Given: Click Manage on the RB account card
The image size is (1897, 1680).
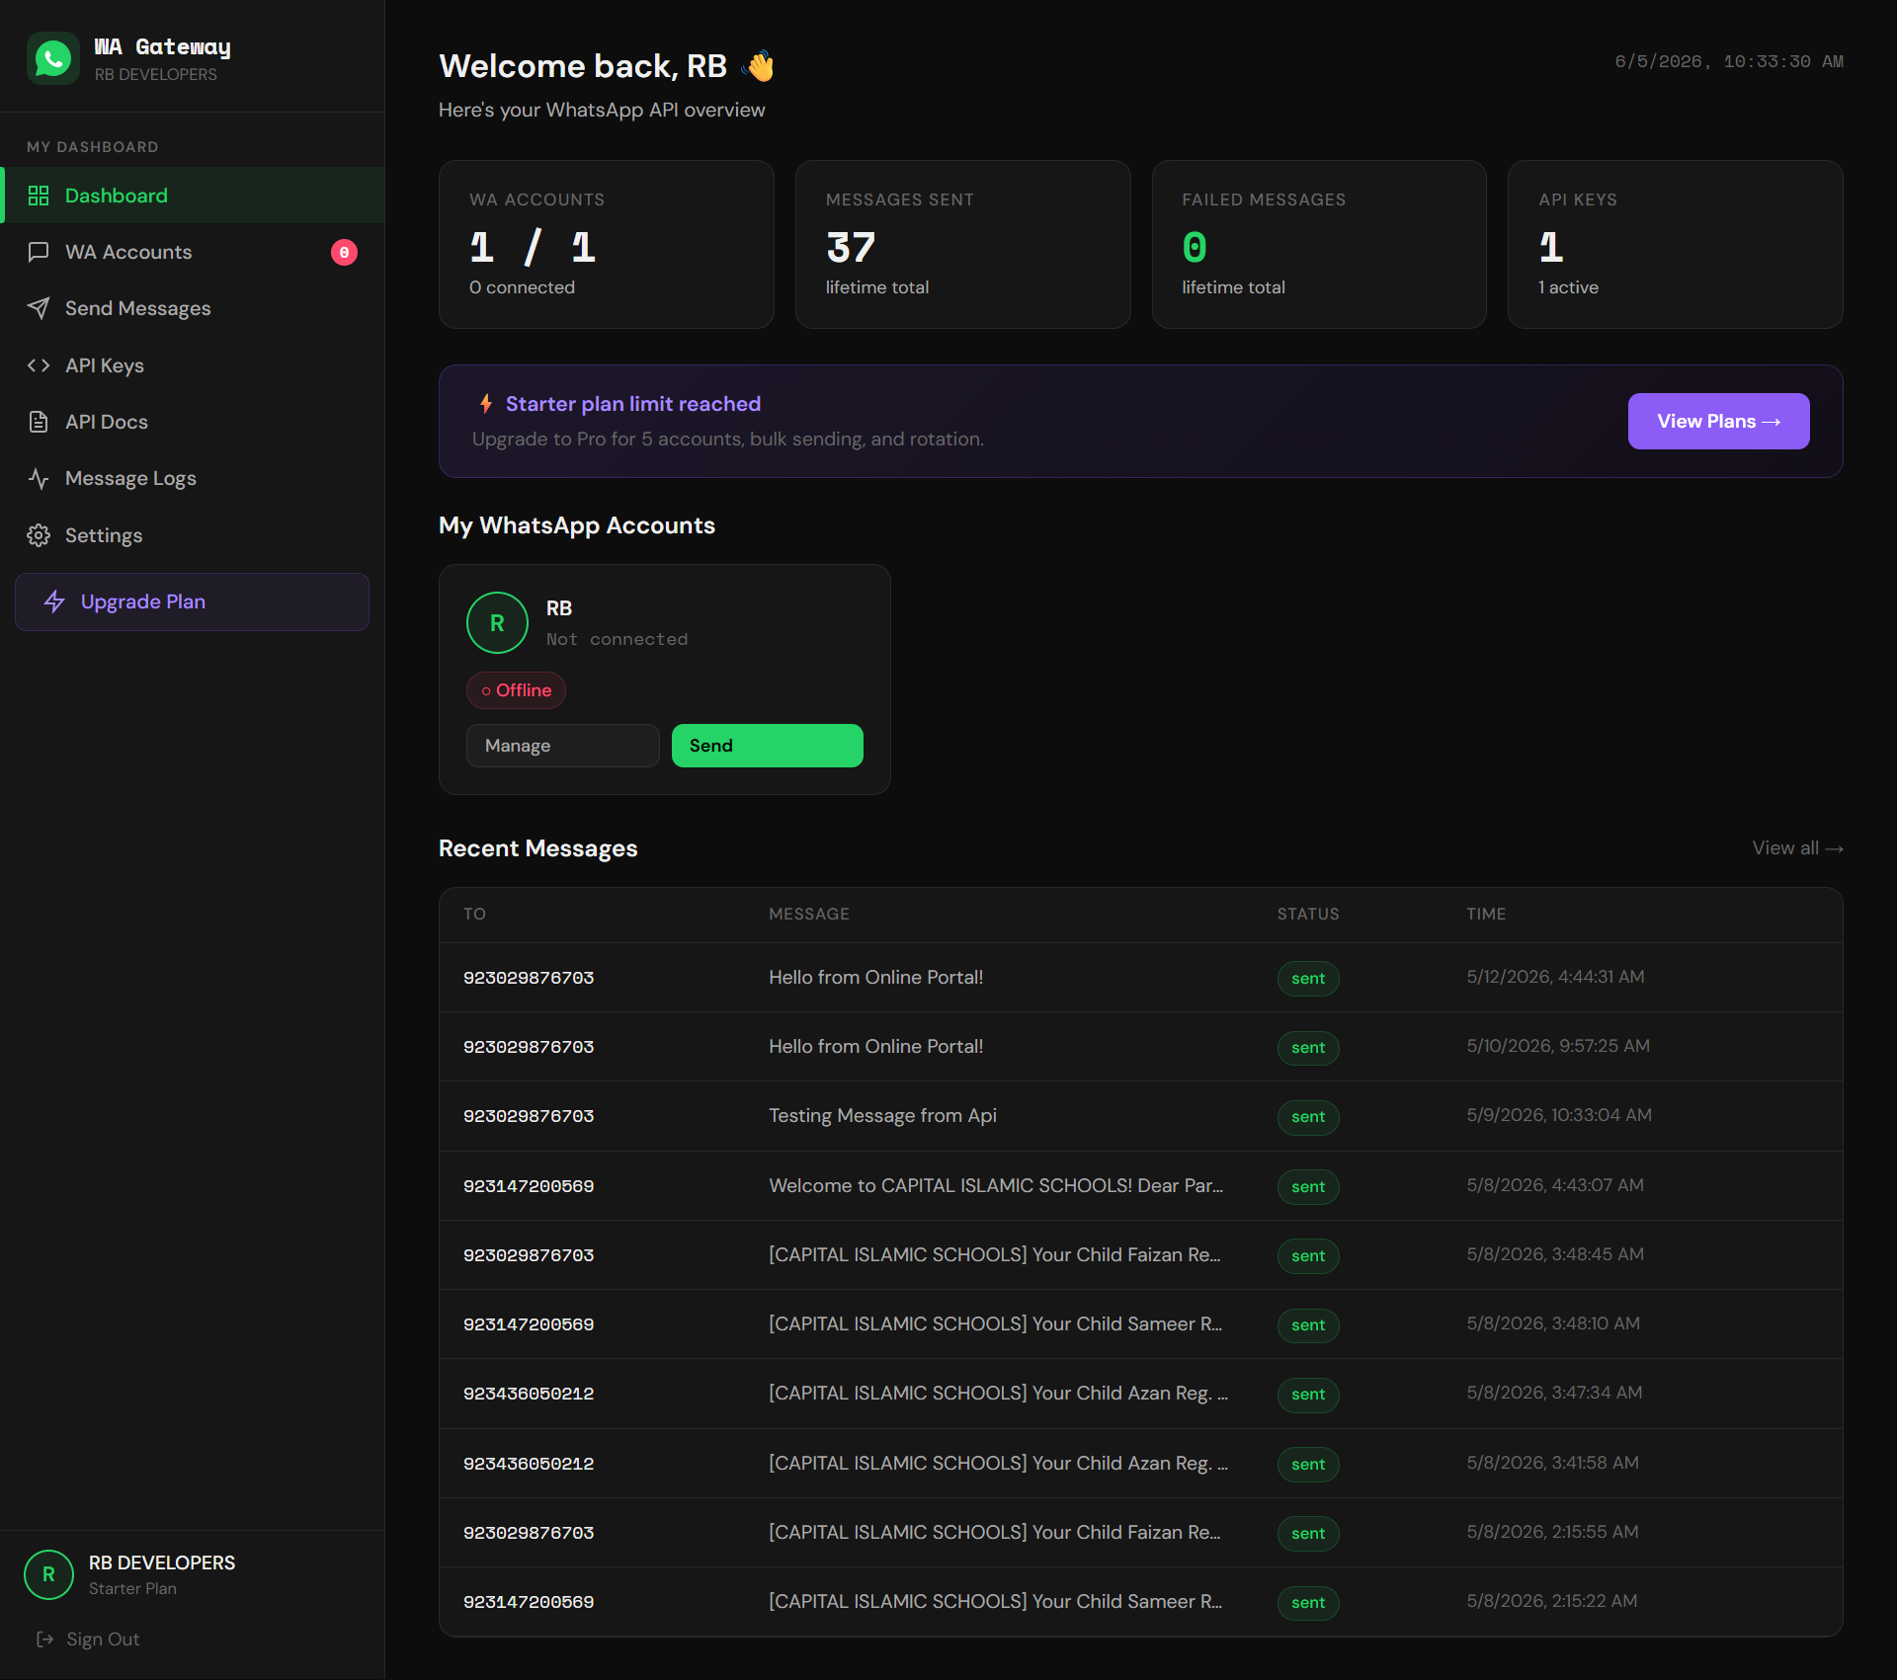Looking at the screenshot, I should (x=562, y=746).
